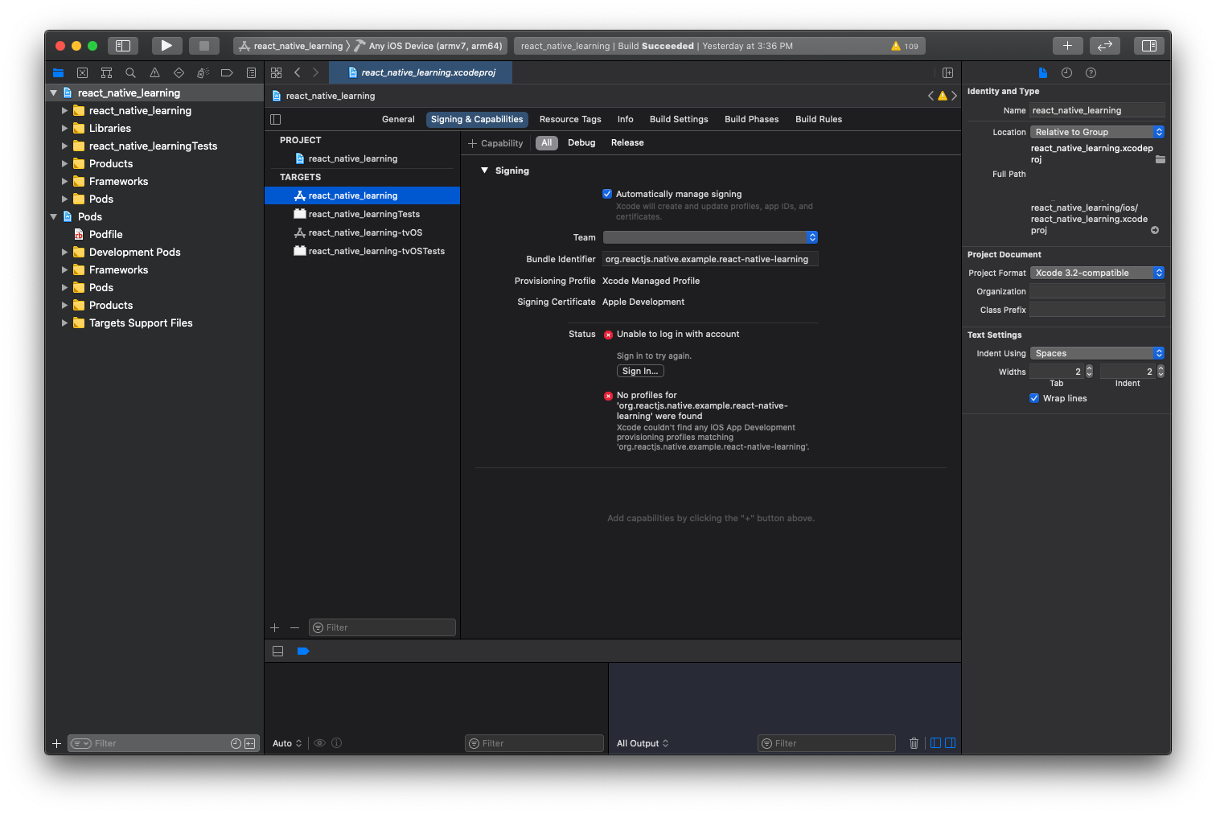Screen dimensions: 1216x814
Task: Open the Info tab
Action: tap(625, 119)
